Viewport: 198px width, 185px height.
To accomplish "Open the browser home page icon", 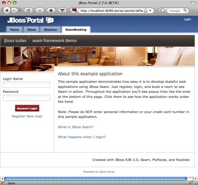I will pyautogui.click(x=51, y=10).
